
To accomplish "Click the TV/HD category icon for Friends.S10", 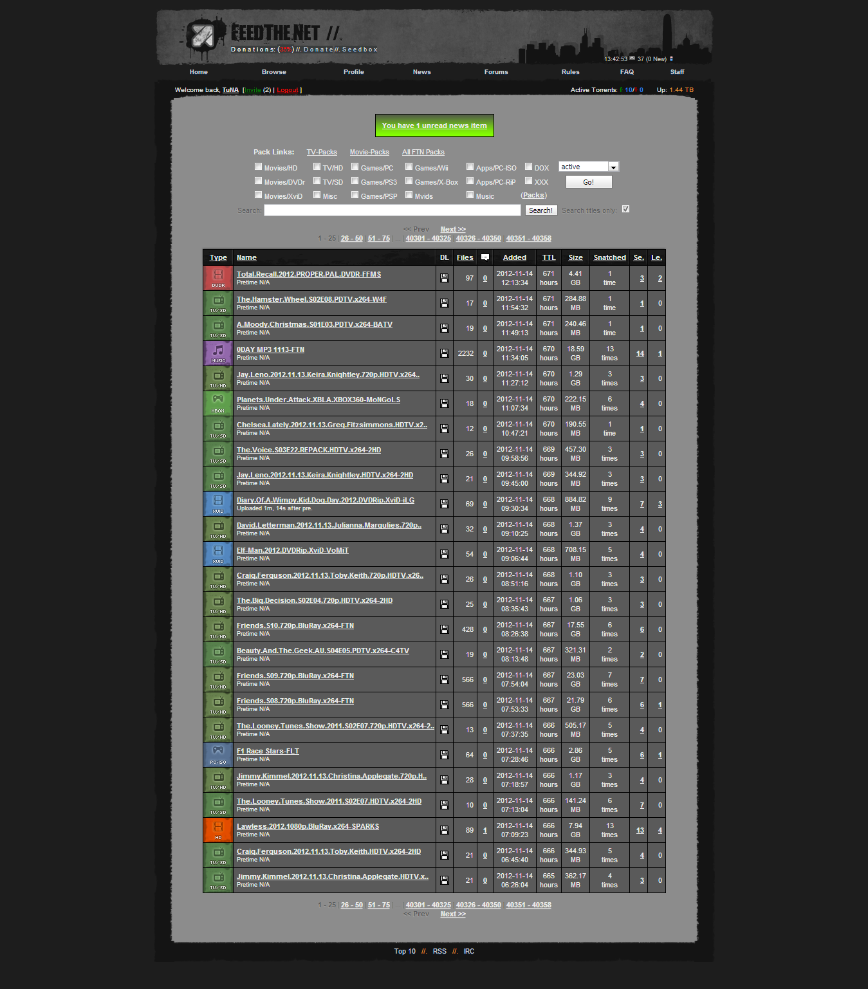I will click(218, 629).
